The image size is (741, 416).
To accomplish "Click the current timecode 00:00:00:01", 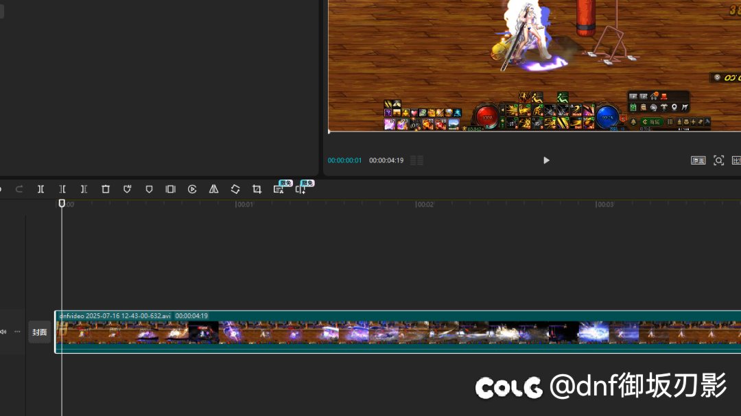I will click(344, 160).
